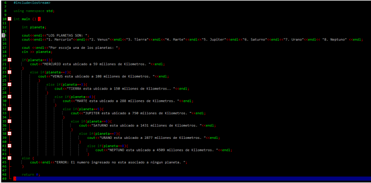This screenshot has width=371, height=183.
Task: Click the "3. Tierra" string on line 15
Action: pos(138,39)
